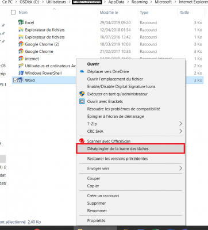The height and width of the screenshot is (230, 208).
Task: Click the Word shortcut icon
Action: point(21,80)
